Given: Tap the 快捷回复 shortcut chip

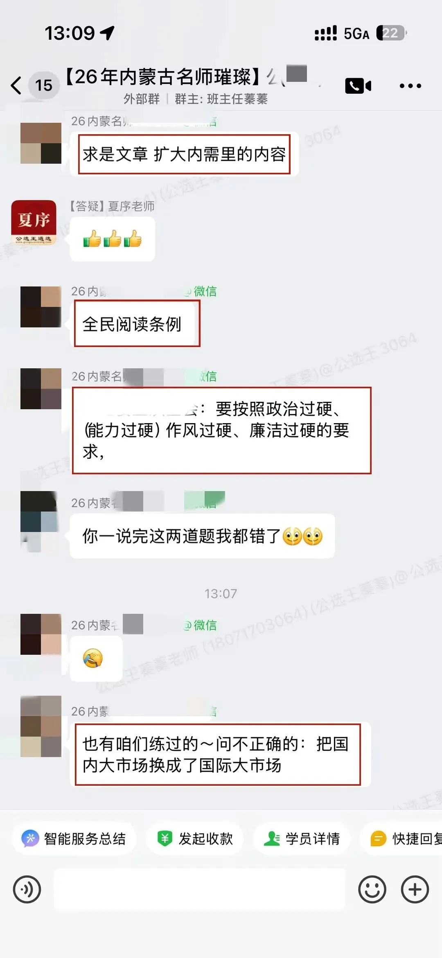Looking at the screenshot, I should point(402,839).
